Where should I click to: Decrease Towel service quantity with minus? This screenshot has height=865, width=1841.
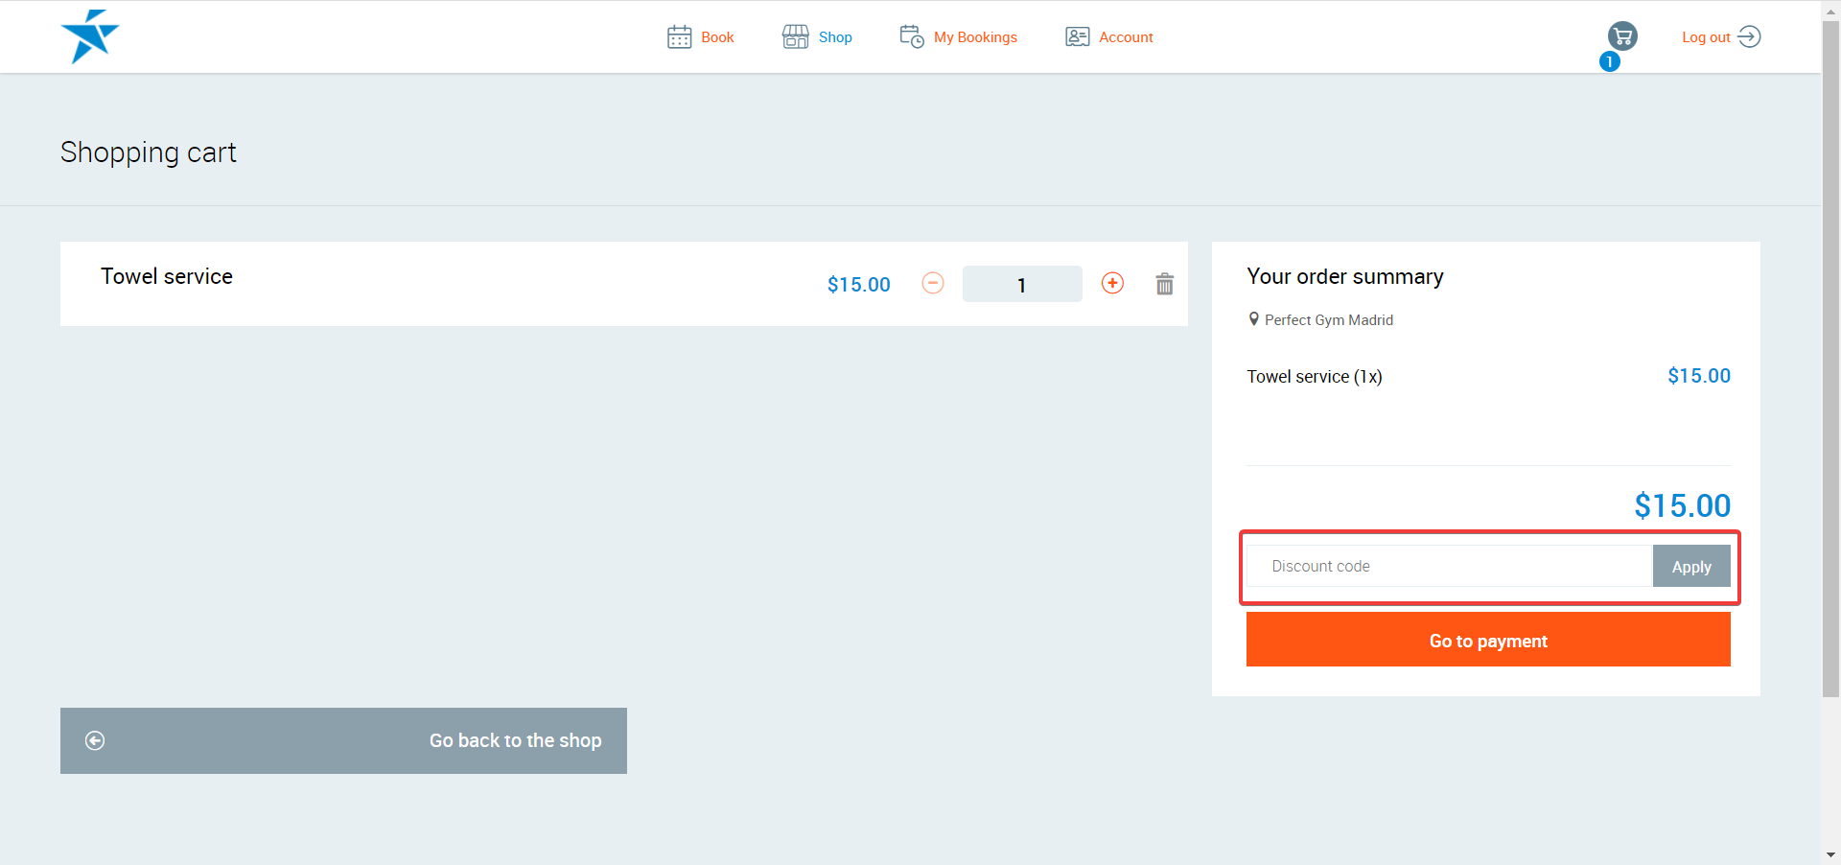932,283
